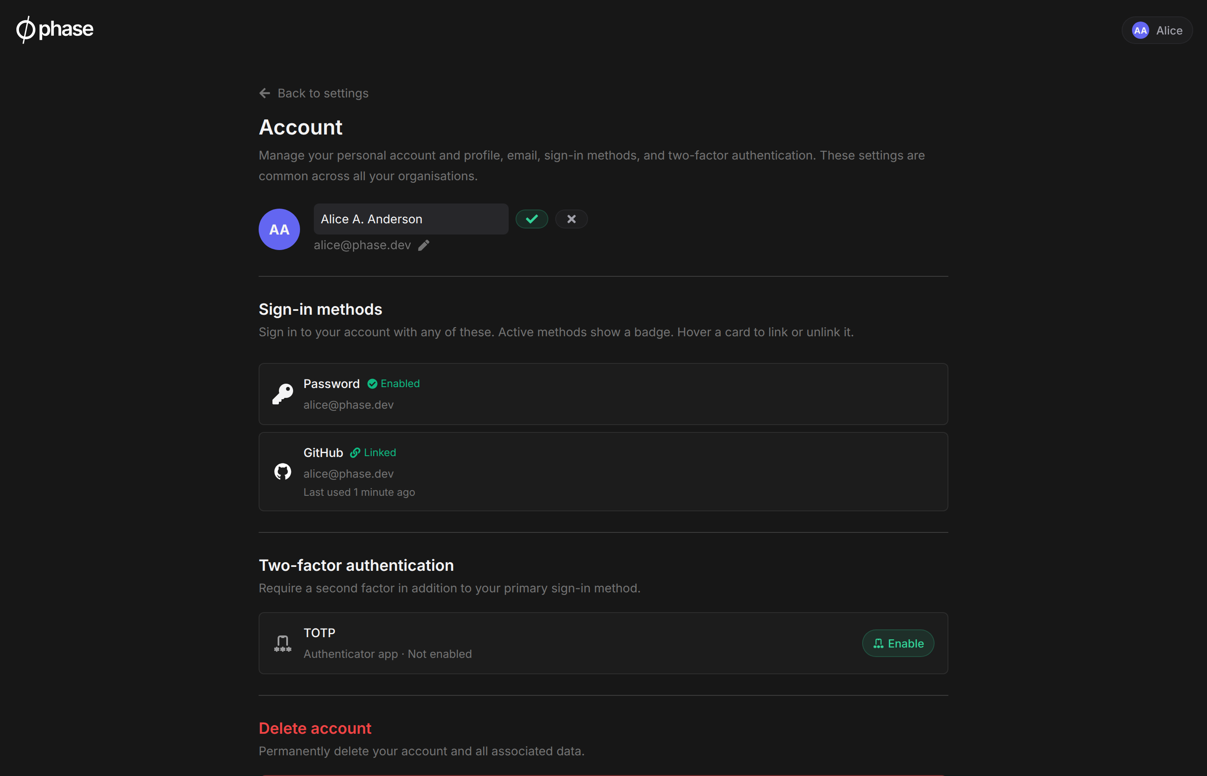
Task: Edit the Alice A. Anderson name field
Action: pyautogui.click(x=410, y=219)
